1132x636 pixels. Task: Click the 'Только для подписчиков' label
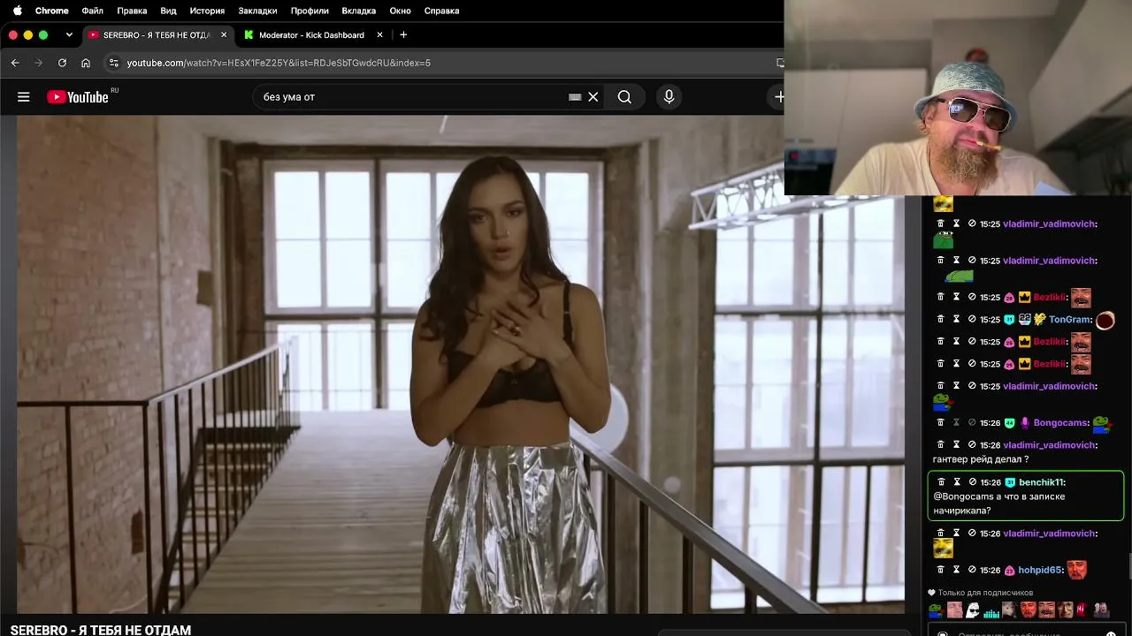[985, 593]
